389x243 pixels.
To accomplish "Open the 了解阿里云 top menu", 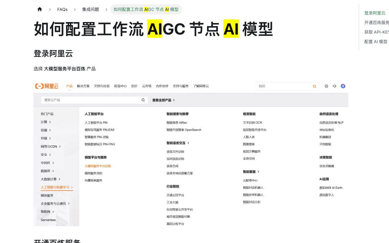I will tap(201, 86).
